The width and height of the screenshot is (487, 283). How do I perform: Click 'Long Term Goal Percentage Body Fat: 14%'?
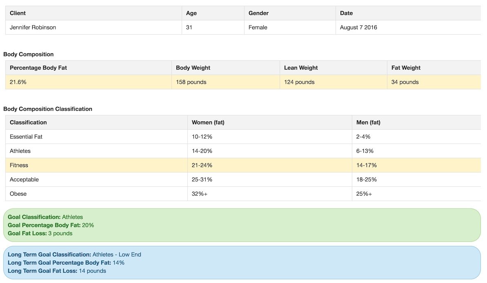pyautogui.click(x=66, y=263)
